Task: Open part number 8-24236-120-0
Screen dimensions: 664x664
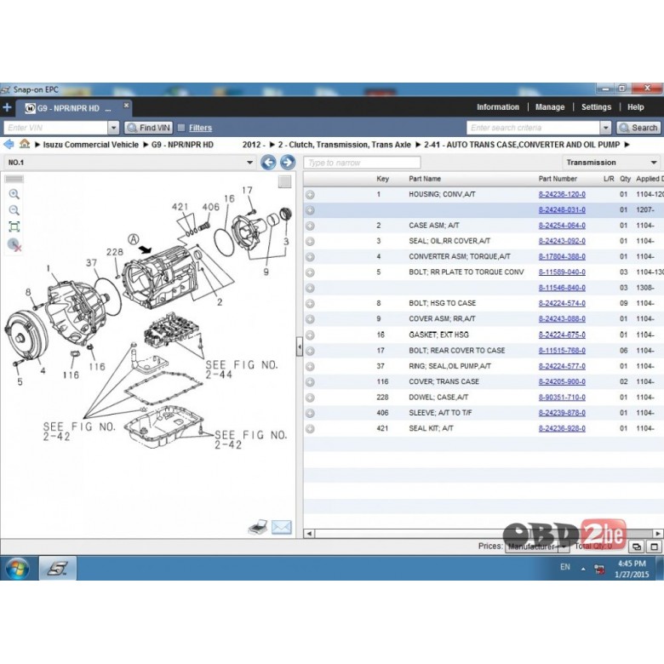Action: (562, 194)
